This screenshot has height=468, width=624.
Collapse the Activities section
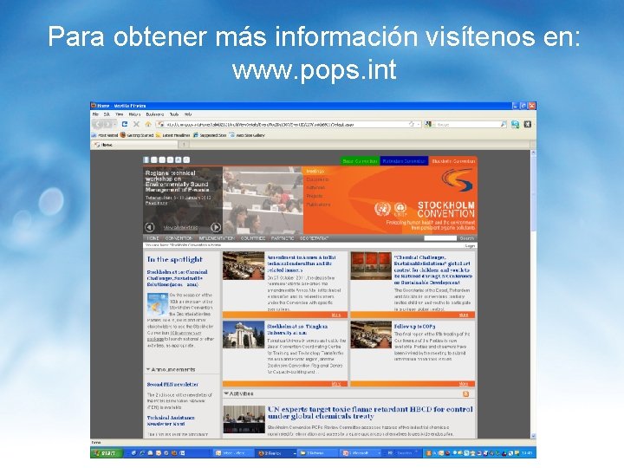226,393
